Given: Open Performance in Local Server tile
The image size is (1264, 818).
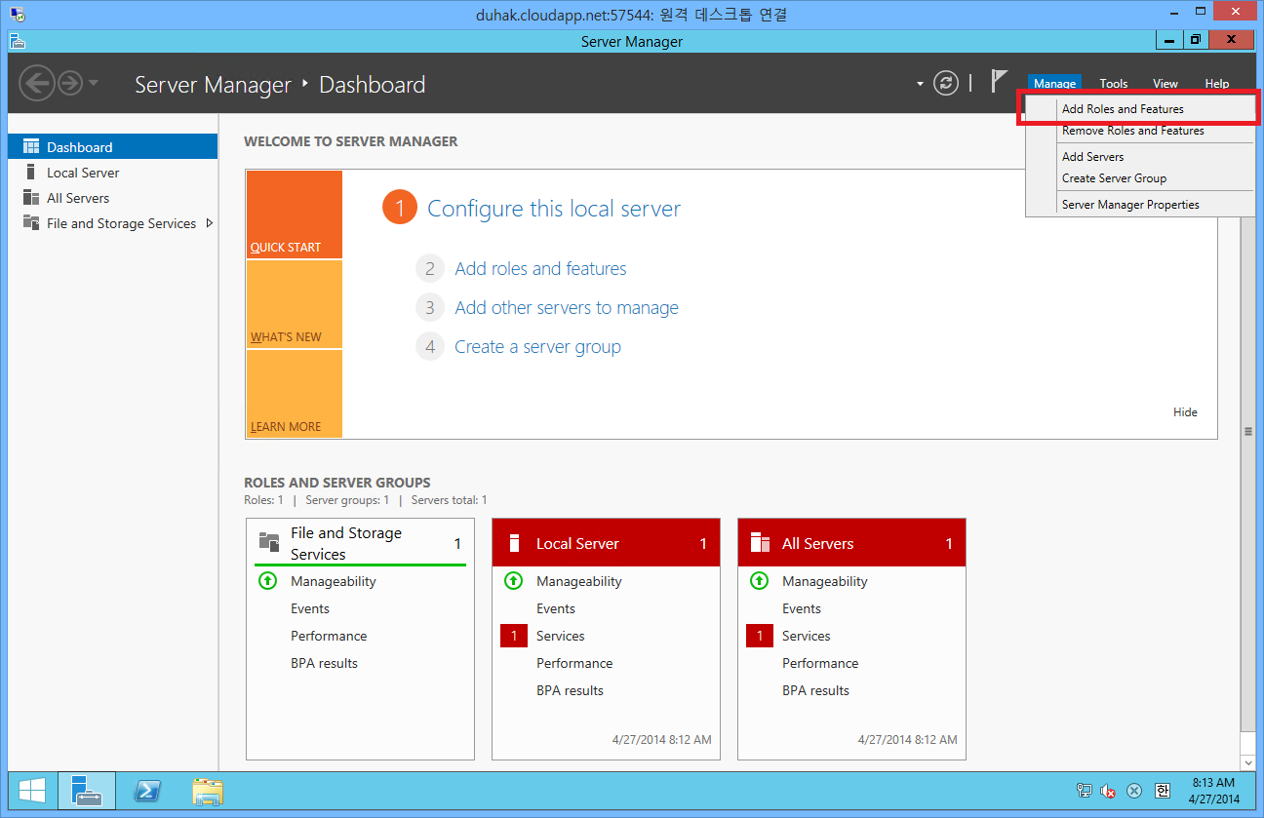Looking at the screenshot, I should 574,663.
